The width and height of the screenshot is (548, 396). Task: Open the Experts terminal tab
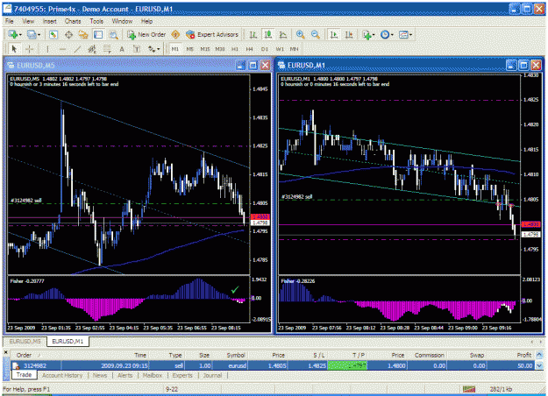(182, 375)
